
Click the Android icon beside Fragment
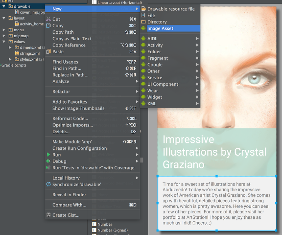coord(143,58)
